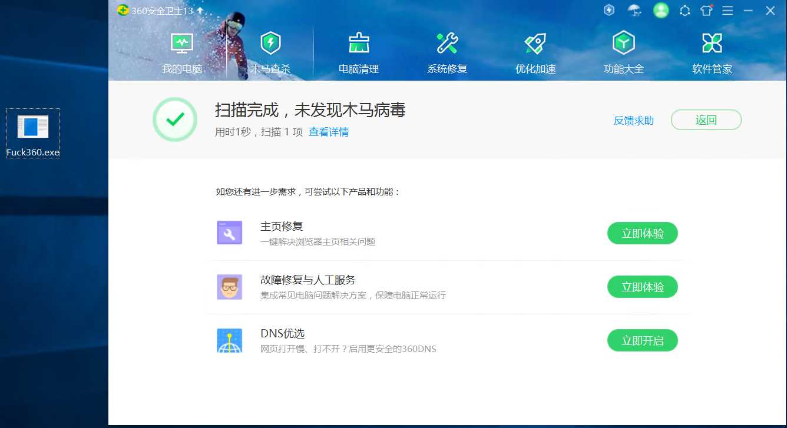
Task: Click the Fuck360.exe file name label
Action: [x=33, y=152]
